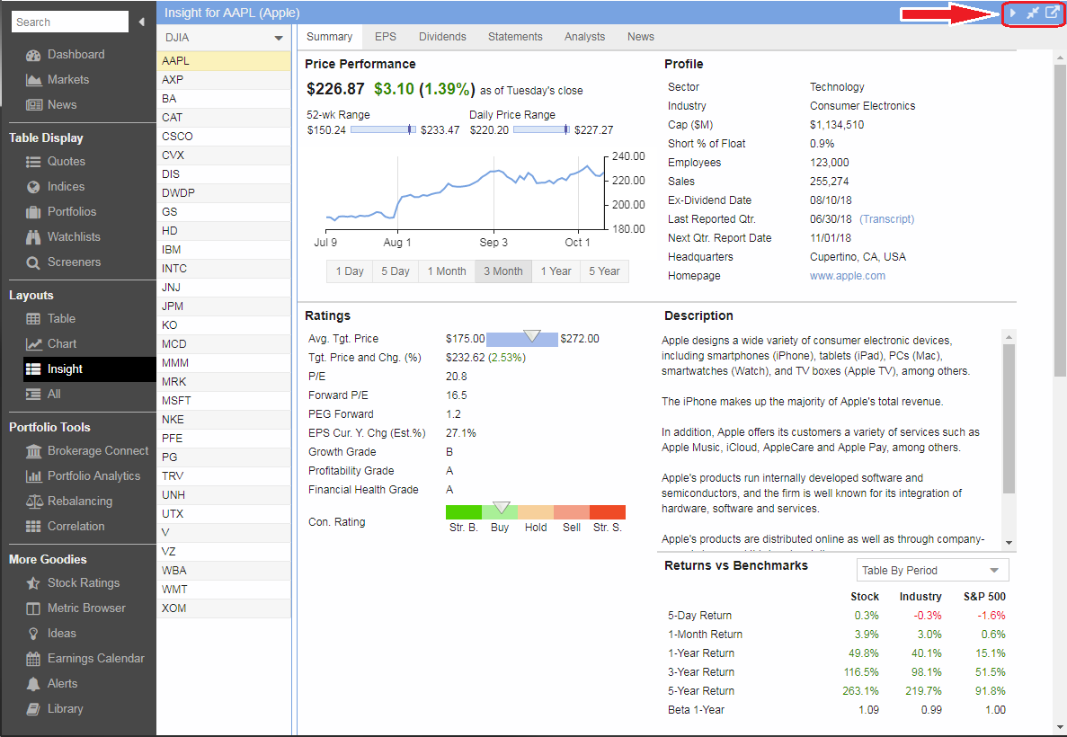The width and height of the screenshot is (1067, 737).
Task: Open Watchlists from the sidebar
Action: (74, 237)
